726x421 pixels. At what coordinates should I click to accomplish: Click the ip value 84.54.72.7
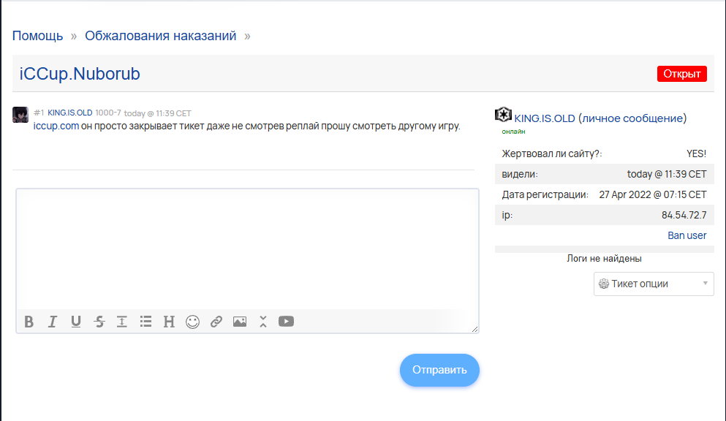pos(684,215)
